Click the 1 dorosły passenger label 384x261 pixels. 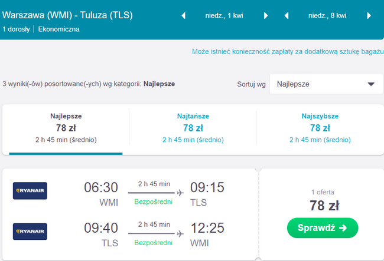(x=16, y=29)
